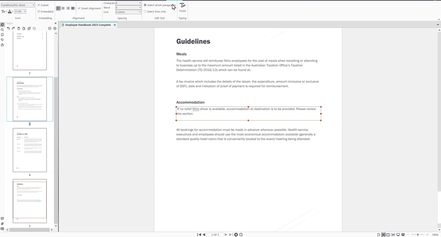441x237 pixels.
Task: Open the font color picker
Action: [x=10, y=12]
